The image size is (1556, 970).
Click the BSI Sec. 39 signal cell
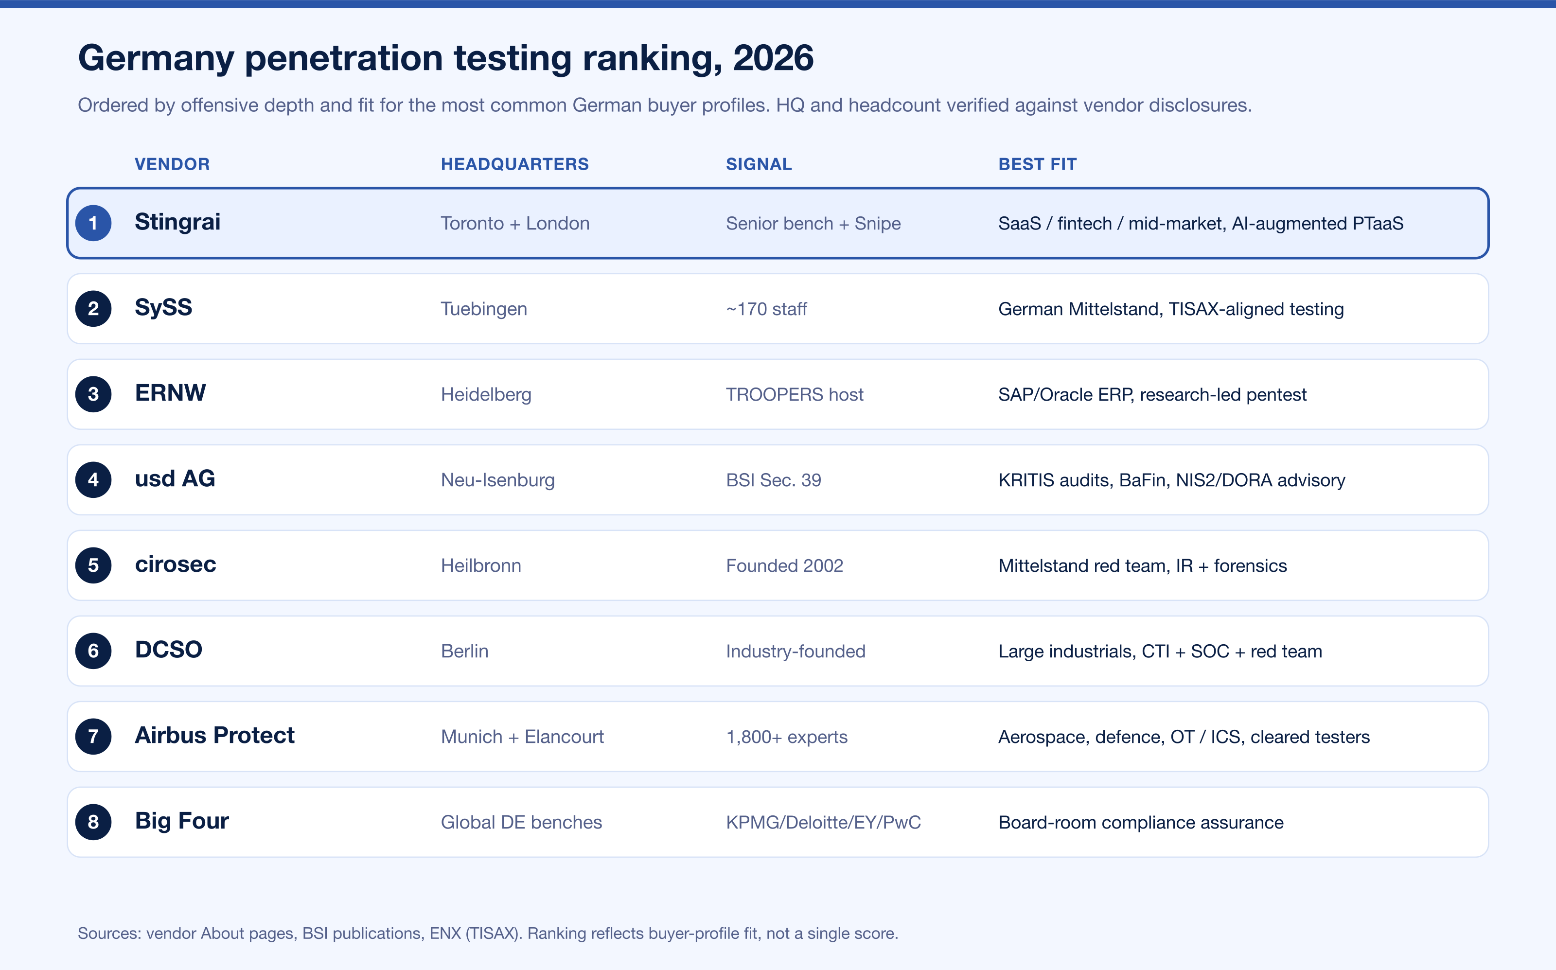pyautogui.click(x=773, y=480)
